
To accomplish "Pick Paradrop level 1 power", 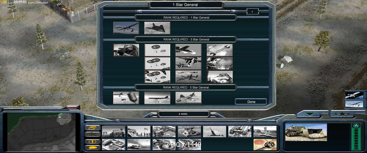I will (157, 50).
